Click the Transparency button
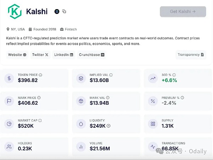213x160 pixels. pyautogui.click(x=191, y=55)
